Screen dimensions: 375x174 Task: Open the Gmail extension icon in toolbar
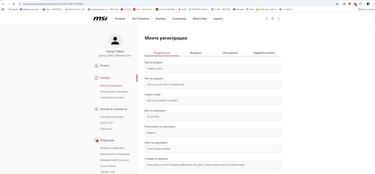[344, 4]
